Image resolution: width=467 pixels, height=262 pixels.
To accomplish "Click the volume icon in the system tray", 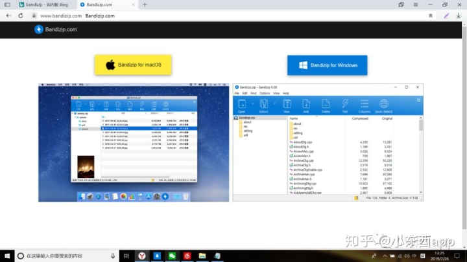I will point(407,256).
